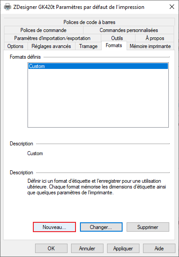Apply settings with Appliquer button

pyautogui.click(x=123, y=248)
